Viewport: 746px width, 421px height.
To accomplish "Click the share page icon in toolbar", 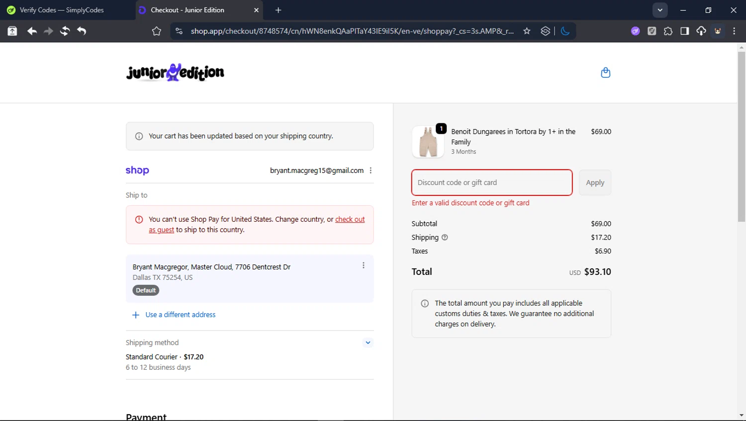I will coord(12,31).
